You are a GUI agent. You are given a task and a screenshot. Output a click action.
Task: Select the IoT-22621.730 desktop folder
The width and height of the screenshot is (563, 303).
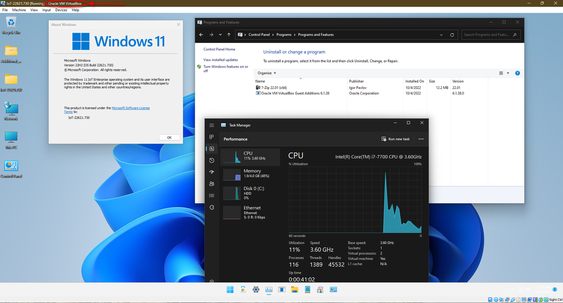(x=11, y=82)
